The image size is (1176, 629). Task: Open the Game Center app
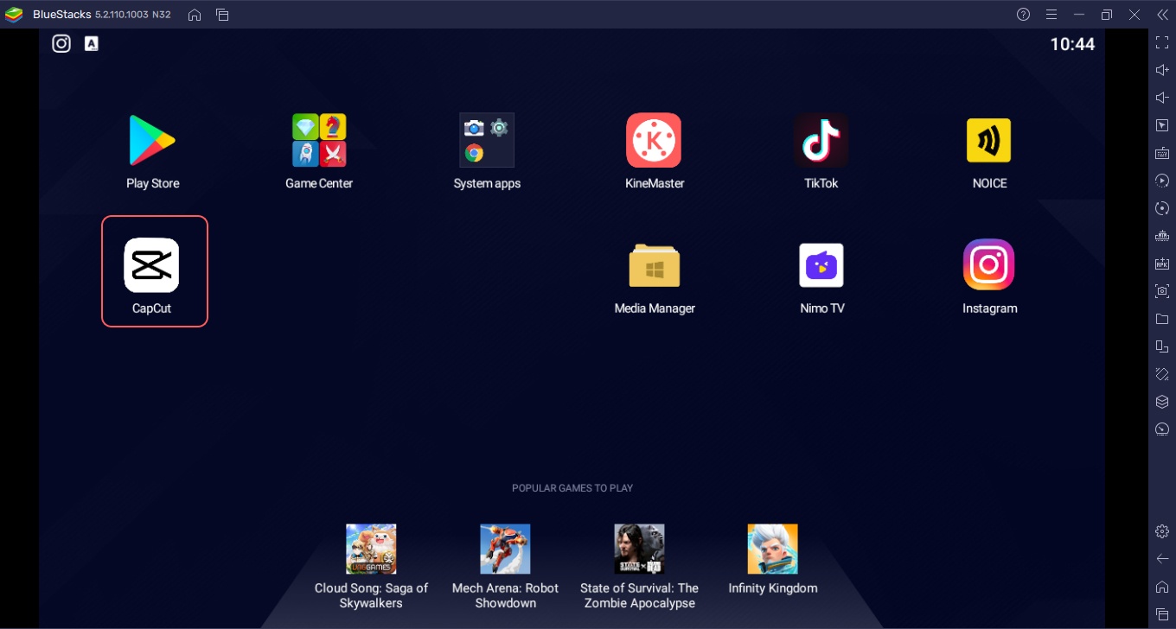[319, 140]
